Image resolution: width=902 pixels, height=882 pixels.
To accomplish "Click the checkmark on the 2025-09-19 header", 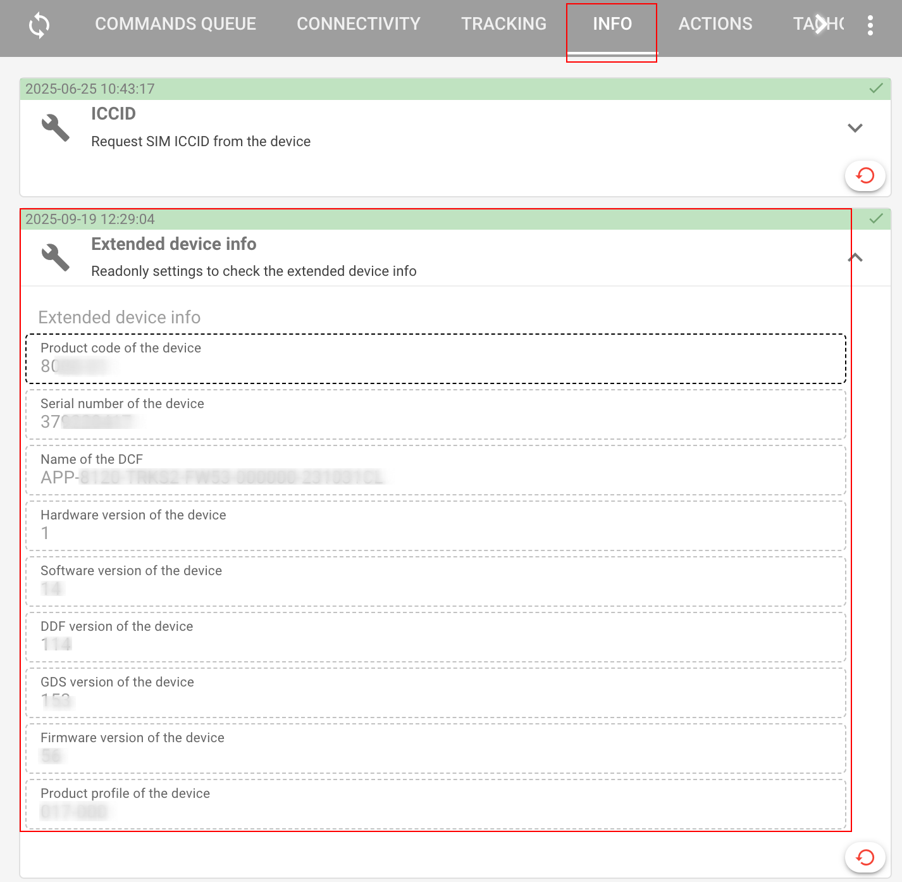I will pyautogui.click(x=876, y=219).
